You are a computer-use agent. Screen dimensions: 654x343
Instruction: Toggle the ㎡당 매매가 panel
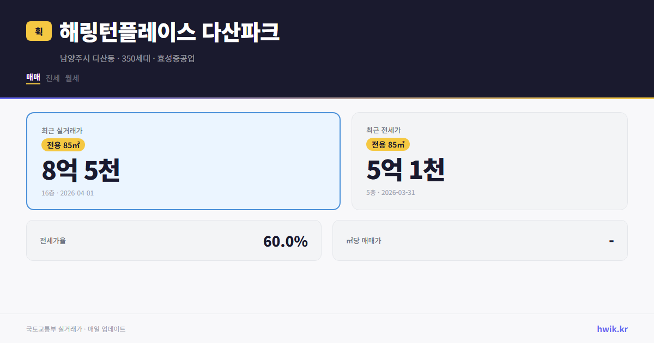480,240
